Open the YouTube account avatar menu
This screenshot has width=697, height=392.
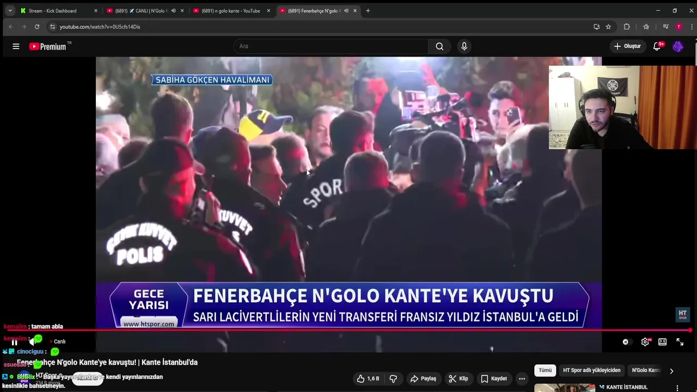pos(678,46)
